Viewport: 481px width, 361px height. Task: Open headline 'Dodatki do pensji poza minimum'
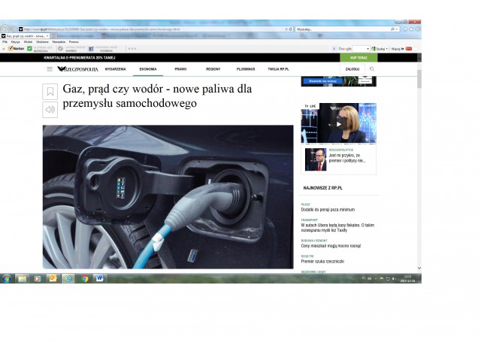[x=328, y=210]
